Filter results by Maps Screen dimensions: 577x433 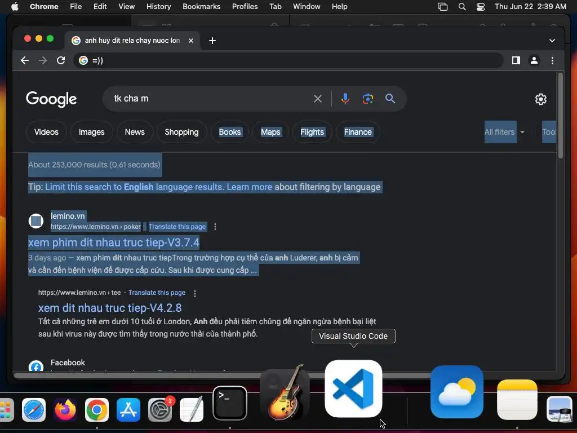(x=271, y=132)
